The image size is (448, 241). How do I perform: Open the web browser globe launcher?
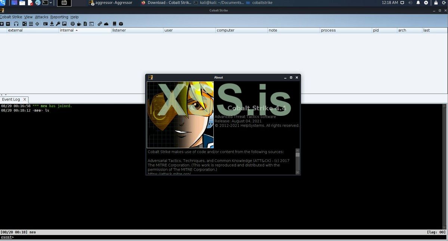[x=38, y=3]
